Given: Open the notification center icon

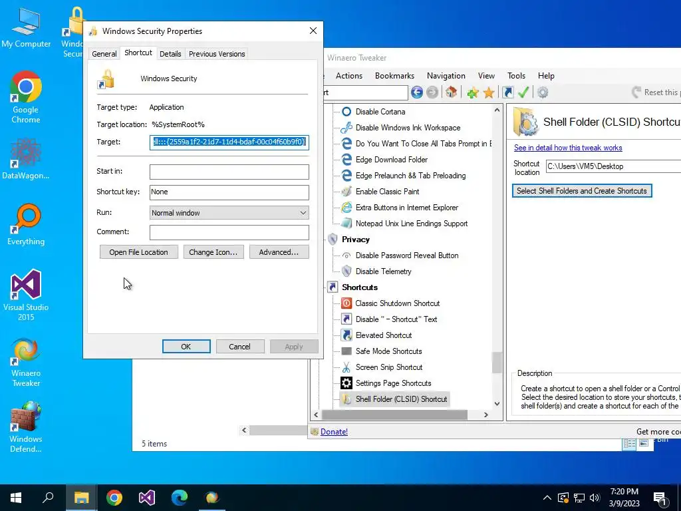Looking at the screenshot, I should [660, 498].
